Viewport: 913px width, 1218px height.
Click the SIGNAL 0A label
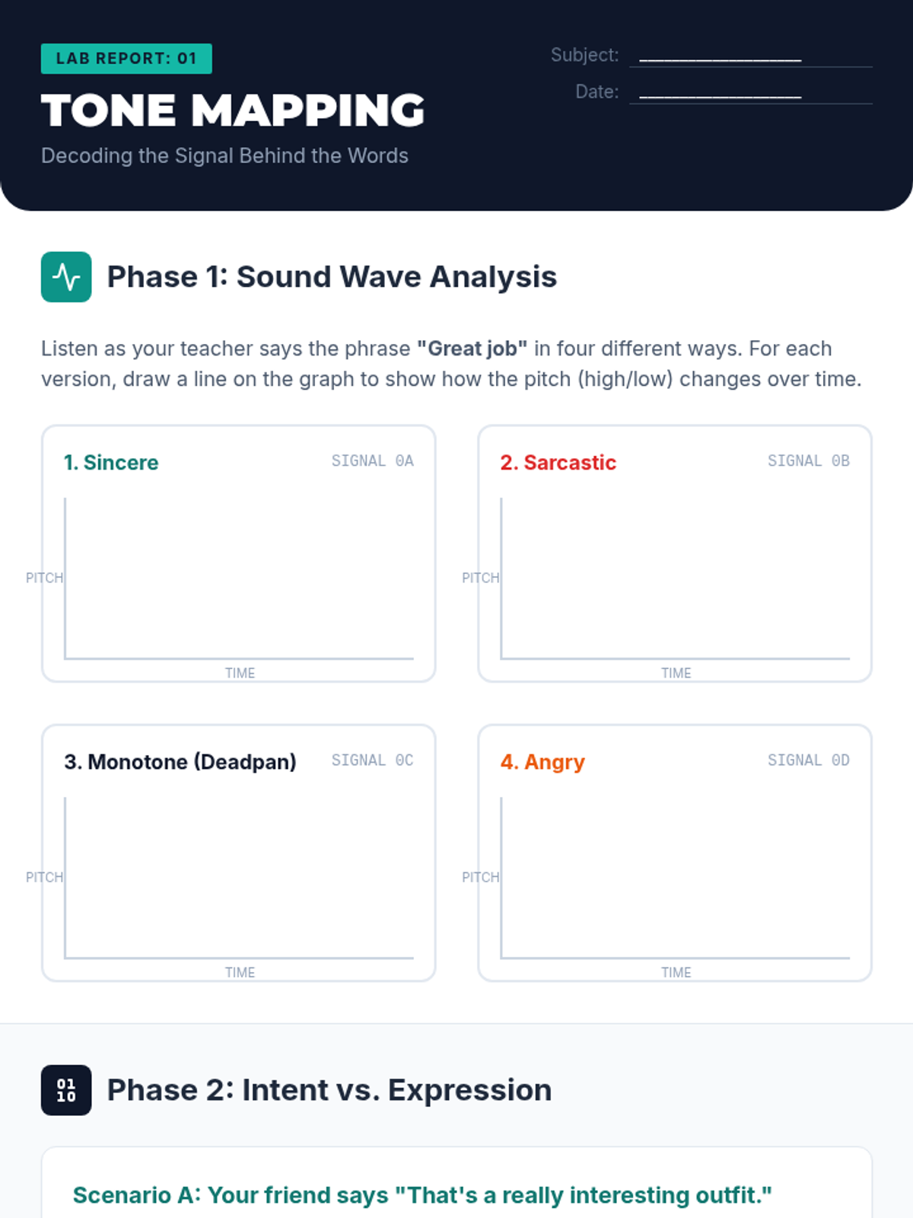372,461
